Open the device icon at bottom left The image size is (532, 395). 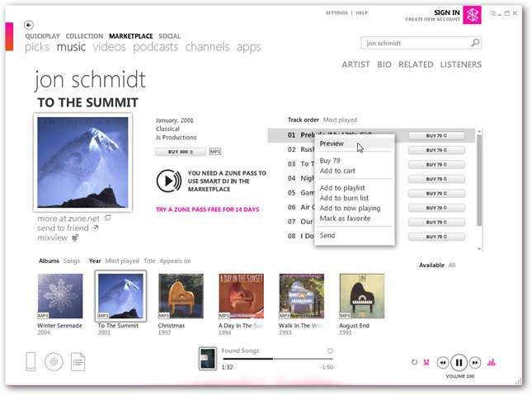click(x=31, y=361)
